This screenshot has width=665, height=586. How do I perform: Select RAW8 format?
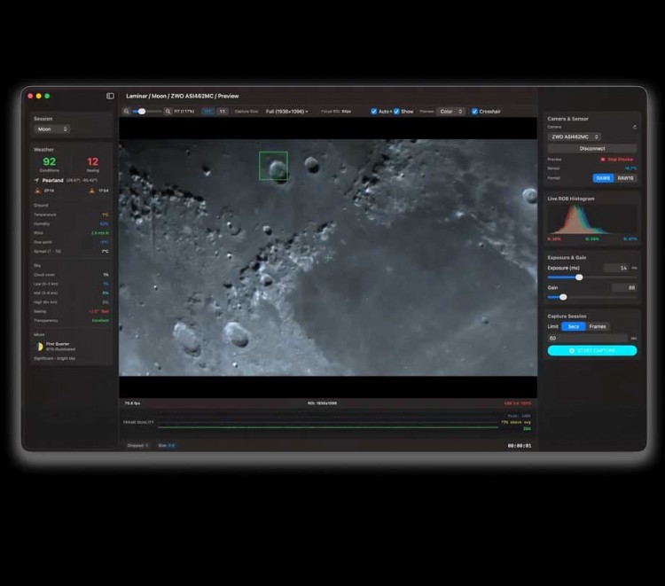(603, 178)
